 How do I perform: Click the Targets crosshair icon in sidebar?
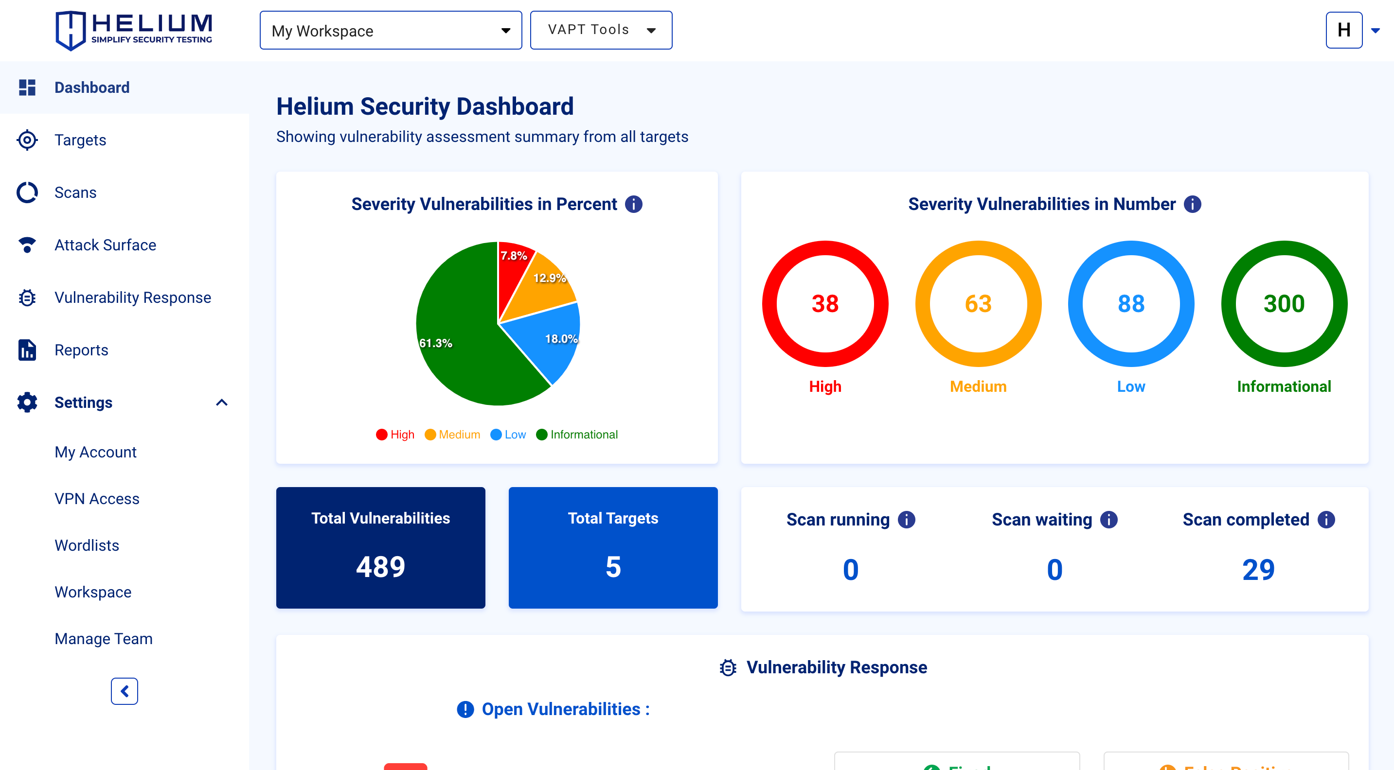coord(27,140)
